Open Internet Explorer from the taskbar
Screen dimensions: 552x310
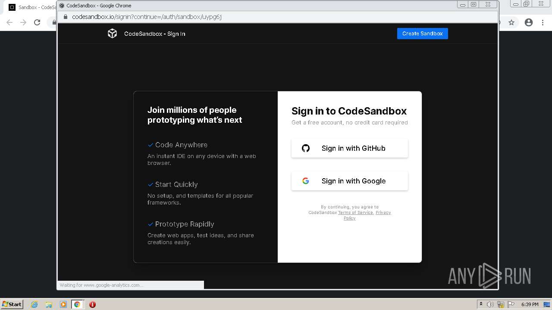point(34,304)
